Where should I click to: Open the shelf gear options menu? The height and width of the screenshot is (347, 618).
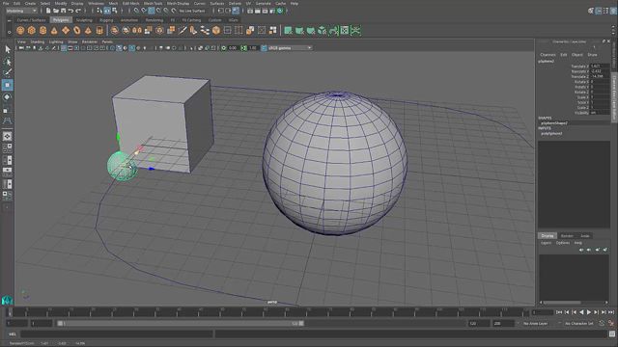click(9, 32)
